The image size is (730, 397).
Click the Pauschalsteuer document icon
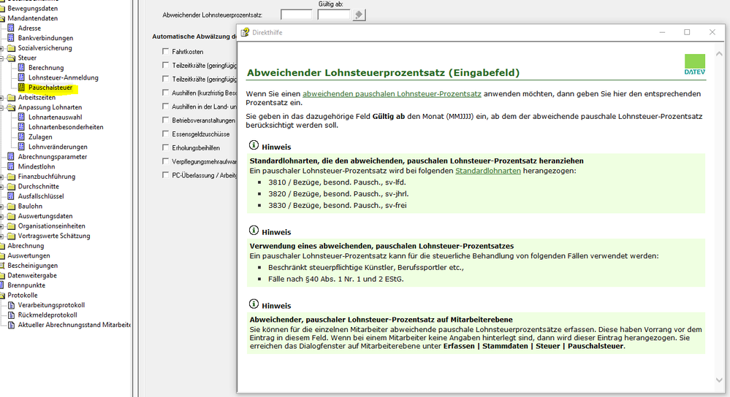pyautogui.click(x=21, y=88)
